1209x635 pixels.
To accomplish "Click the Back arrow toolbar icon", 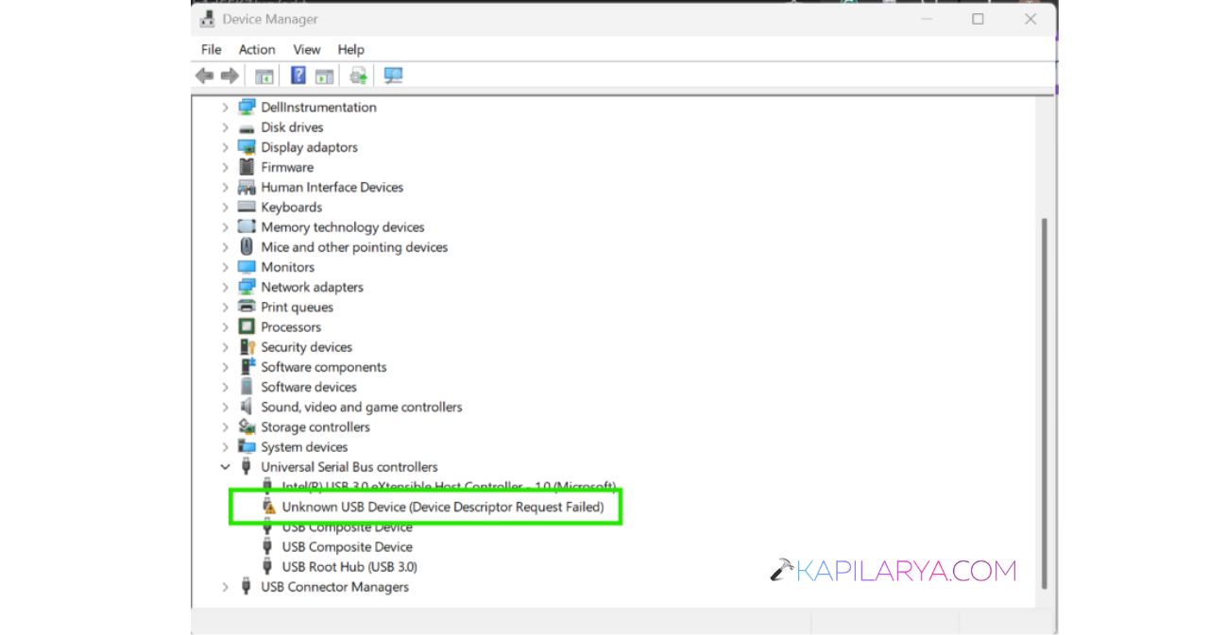I will pos(204,75).
